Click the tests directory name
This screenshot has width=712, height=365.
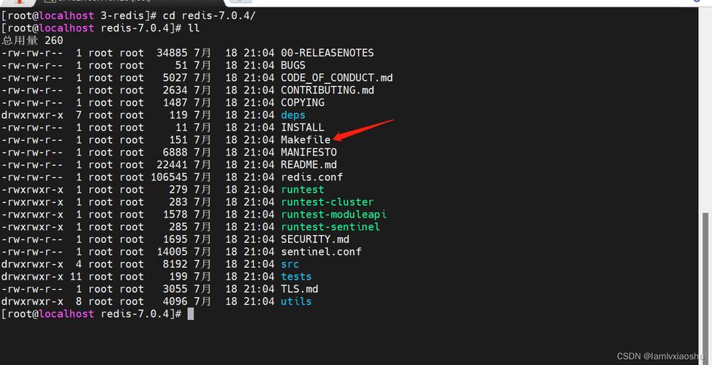coord(296,277)
